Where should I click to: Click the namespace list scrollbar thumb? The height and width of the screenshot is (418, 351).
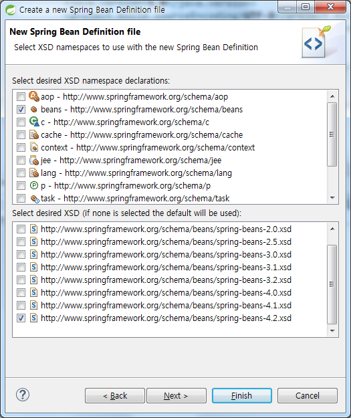tap(332, 134)
